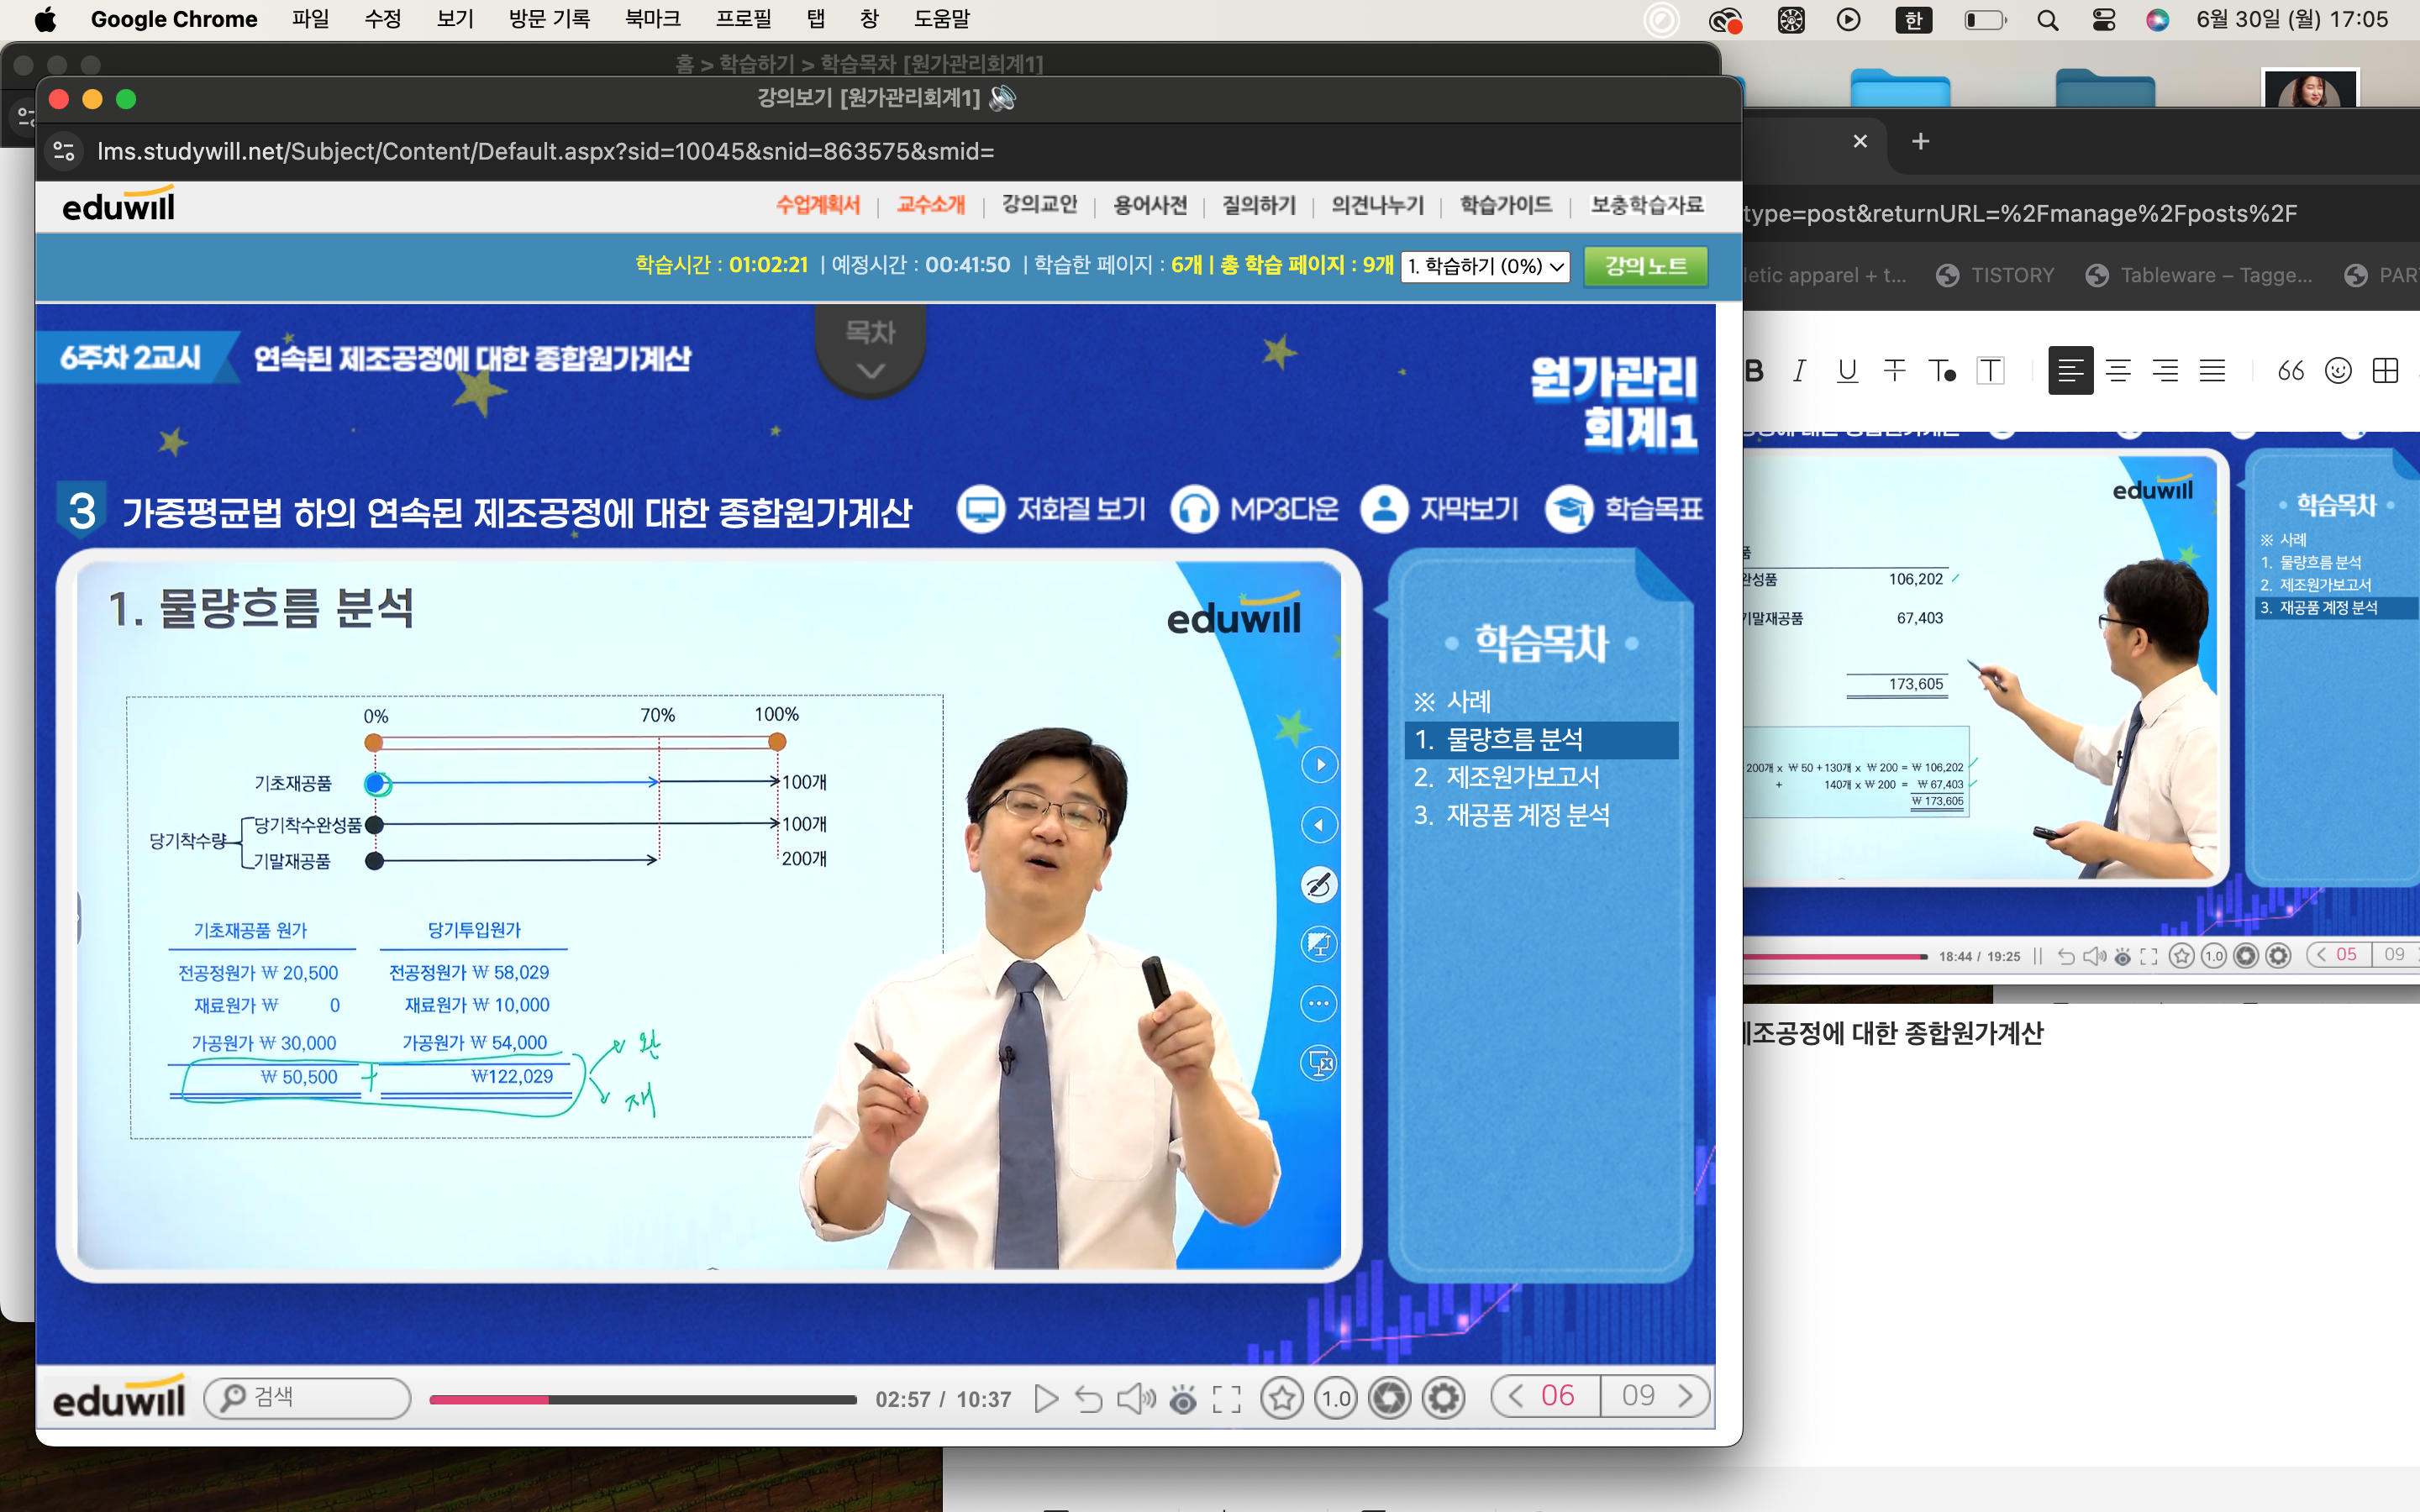Click the 질의하기 link
Image resolution: width=2420 pixels, height=1512 pixels.
click(1258, 205)
